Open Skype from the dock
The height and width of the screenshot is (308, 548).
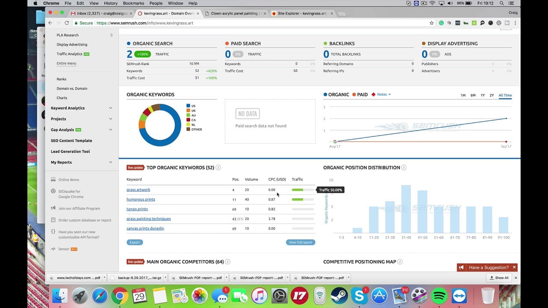click(x=360, y=296)
